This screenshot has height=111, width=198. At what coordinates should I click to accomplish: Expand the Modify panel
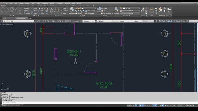[x=36, y=16]
